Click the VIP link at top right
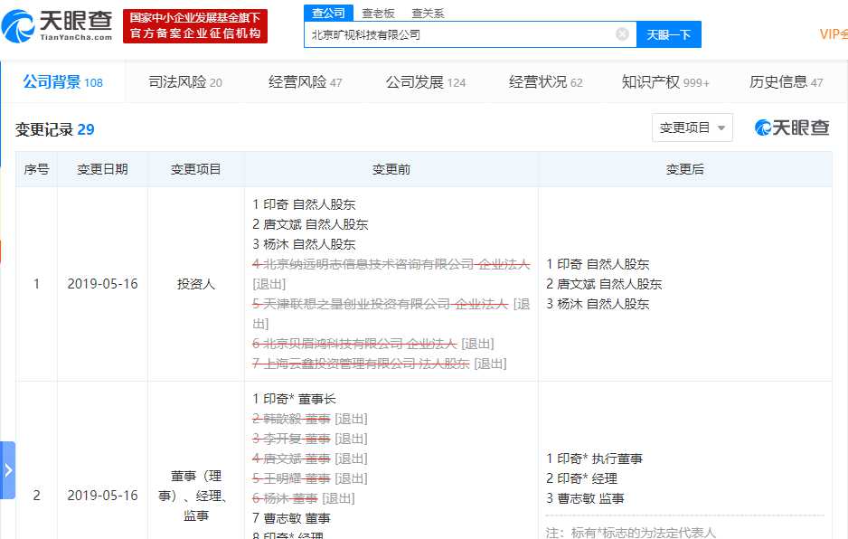The height and width of the screenshot is (539, 848). click(x=833, y=34)
